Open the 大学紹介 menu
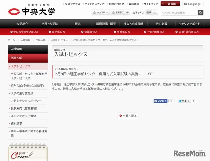This screenshot has width=210, height=161. pyautogui.click(x=22, y=24)
